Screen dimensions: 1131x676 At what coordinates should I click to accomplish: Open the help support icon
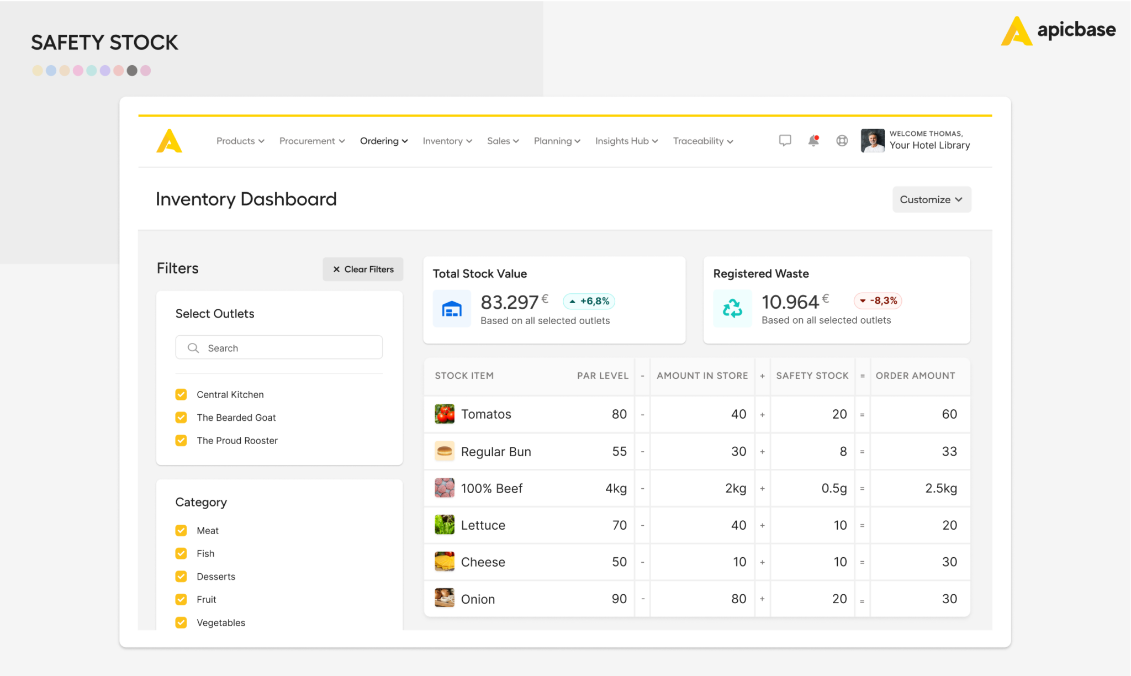tap(841, 140)
